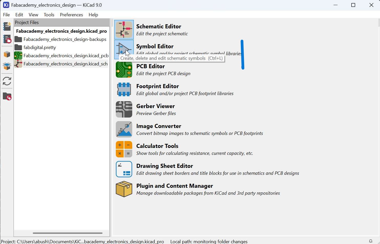Click 'Edit global and/or project PCB footprint libraries' description
Screen dimensions: 380x244
[185, 94]
